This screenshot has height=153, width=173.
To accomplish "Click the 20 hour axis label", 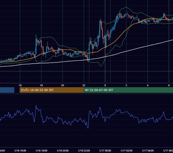I will 63,85.
